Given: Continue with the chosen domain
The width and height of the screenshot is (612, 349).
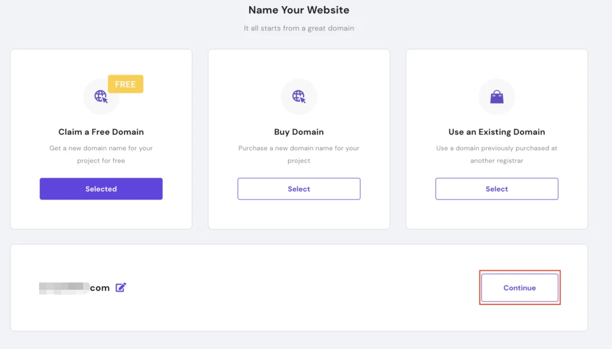Looking at the screenshot, I should coord(520,288).
